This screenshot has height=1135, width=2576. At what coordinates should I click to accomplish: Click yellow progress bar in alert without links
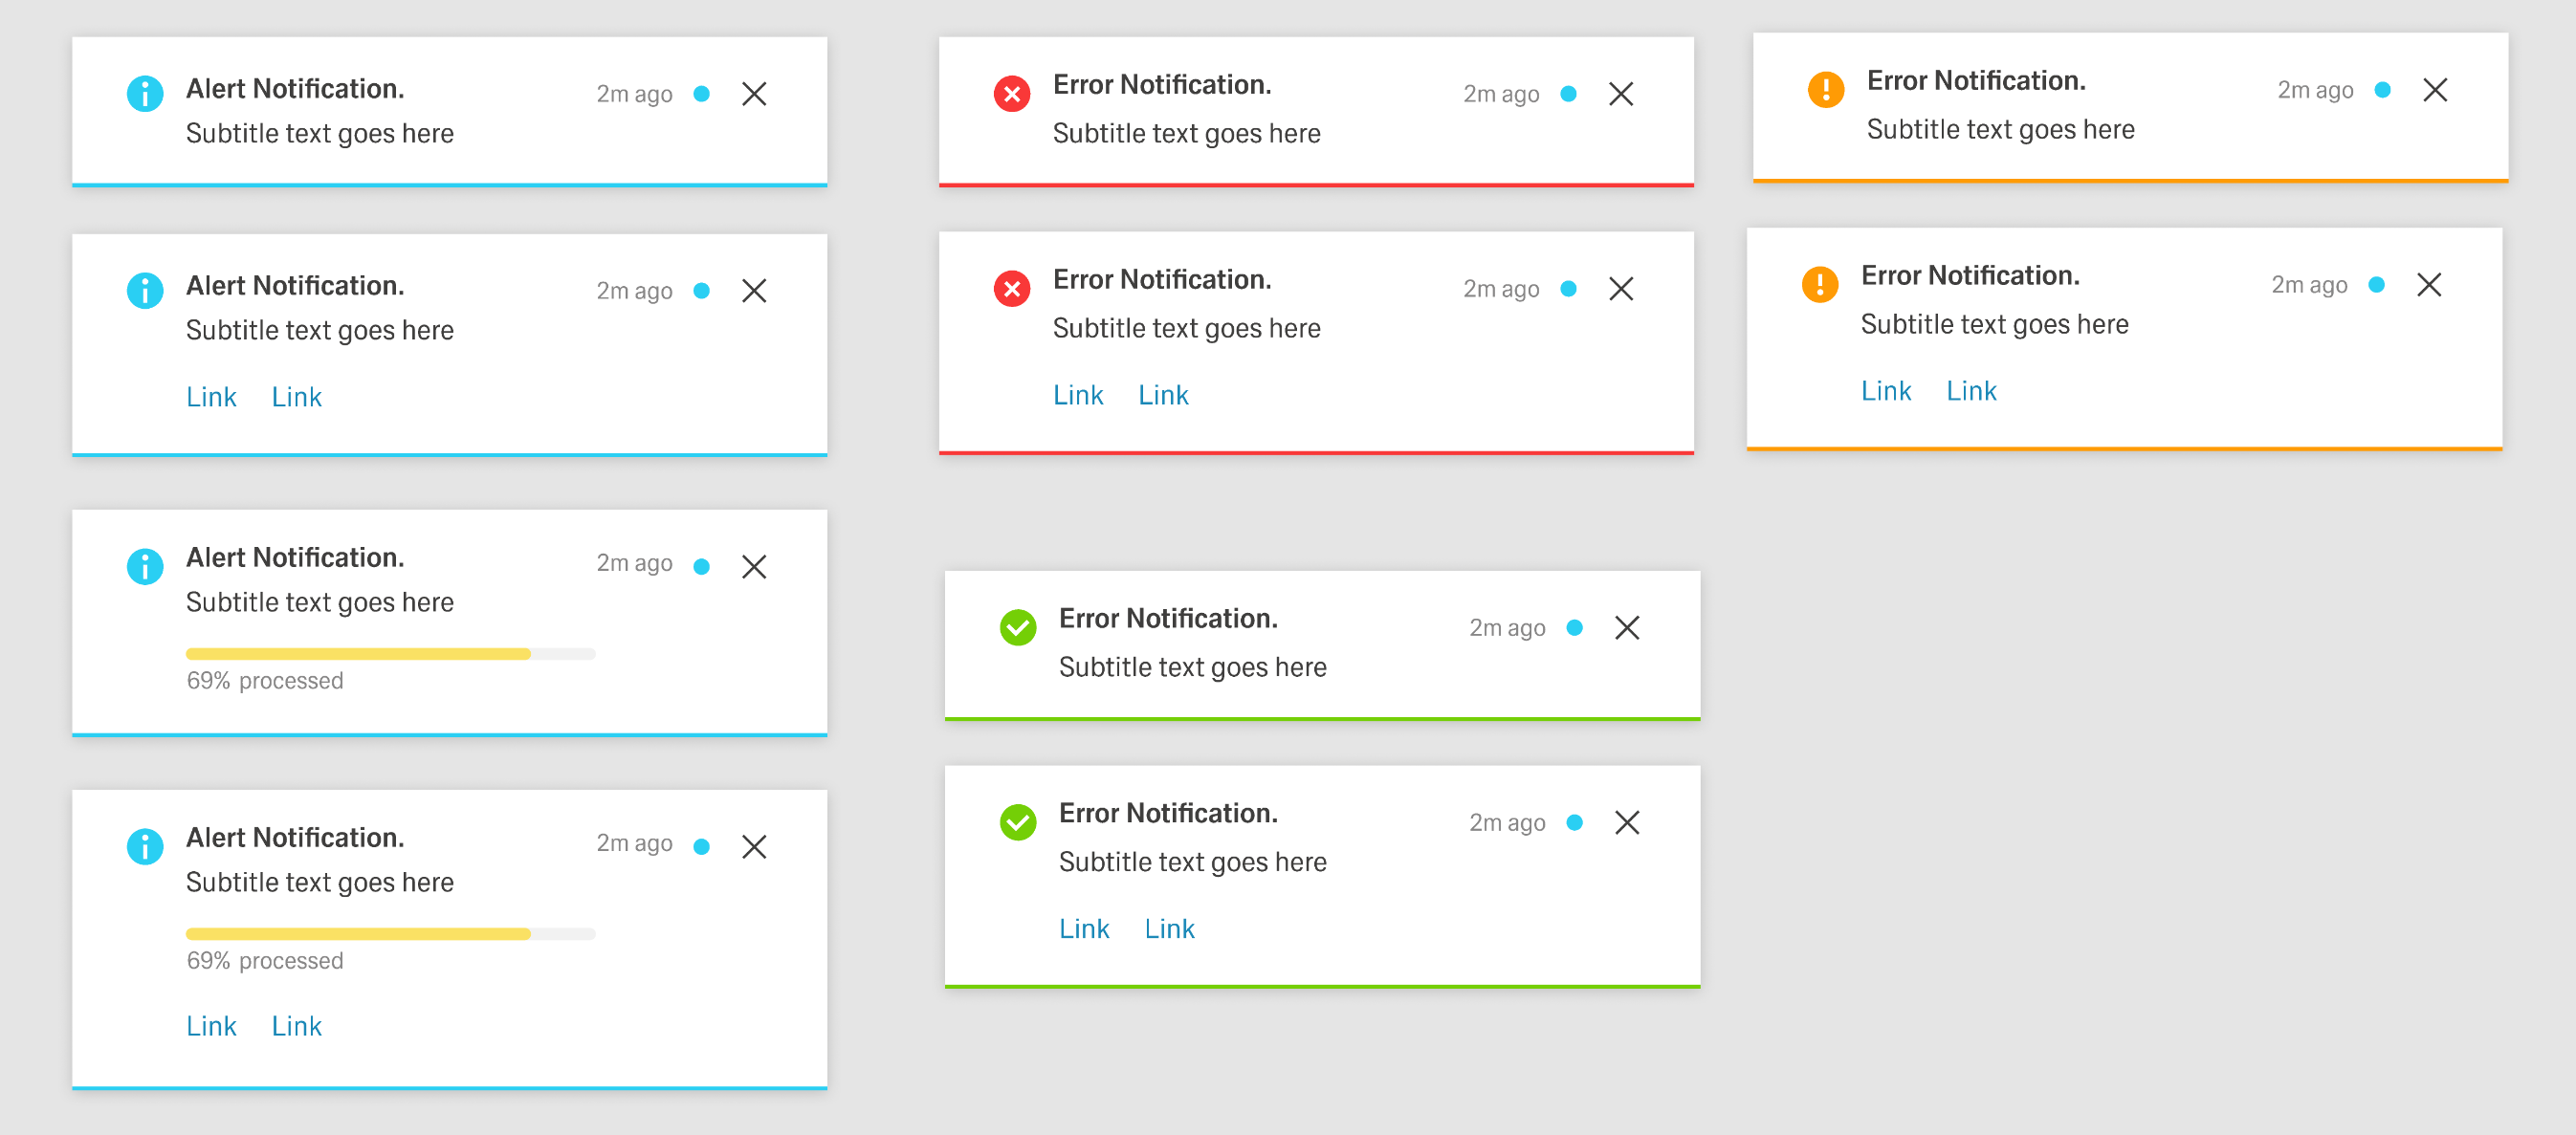click(358, 654)
